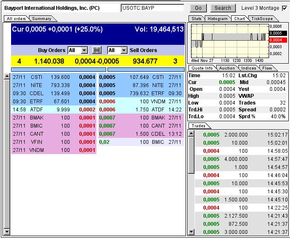Screen dimensions: 290x239
Task: Select the ETRF buy order of 67.601
Action: [x=54, y=102]
